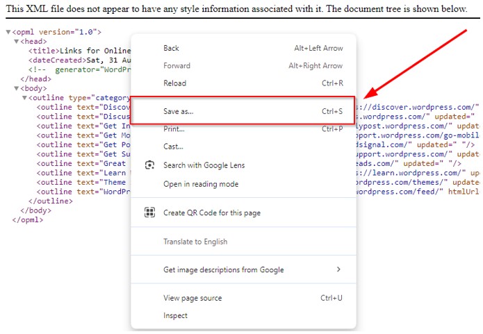Click Inspect at the menu bottom
This screenshot has width=483, height=334.
tap(175, 315)
